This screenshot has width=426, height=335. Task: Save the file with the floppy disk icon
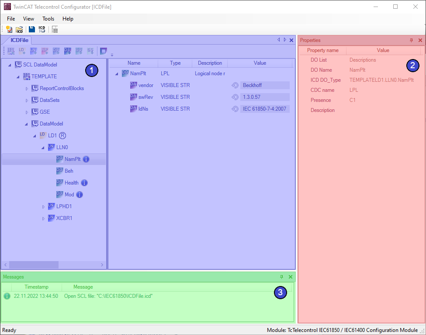coord(32,29)
